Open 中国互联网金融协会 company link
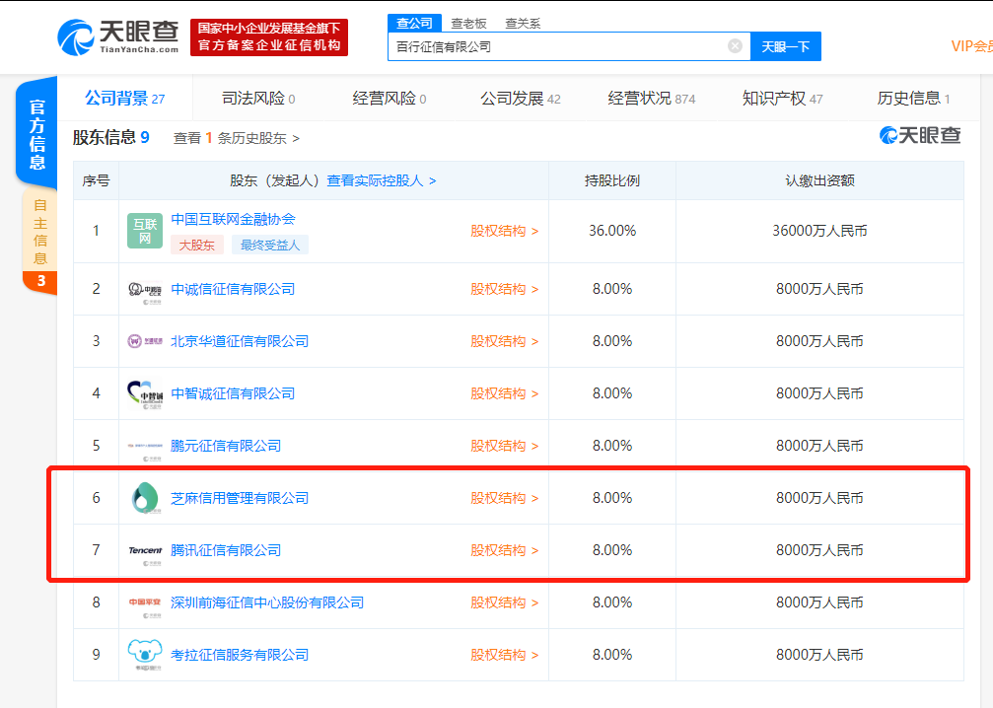 tap(233, 219)
